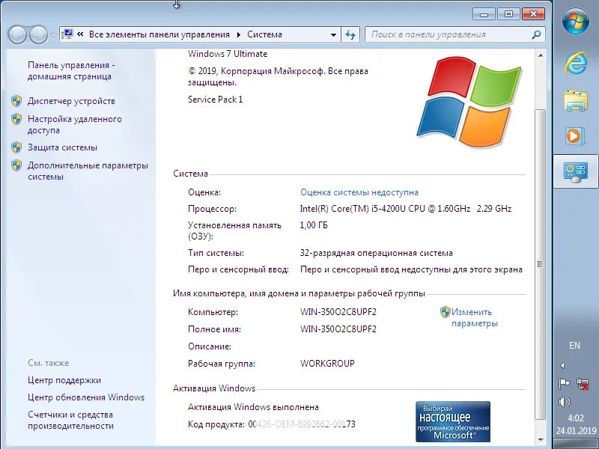Open the Windows Start orb
Screen dimensions: 599x449
point(575,22)
